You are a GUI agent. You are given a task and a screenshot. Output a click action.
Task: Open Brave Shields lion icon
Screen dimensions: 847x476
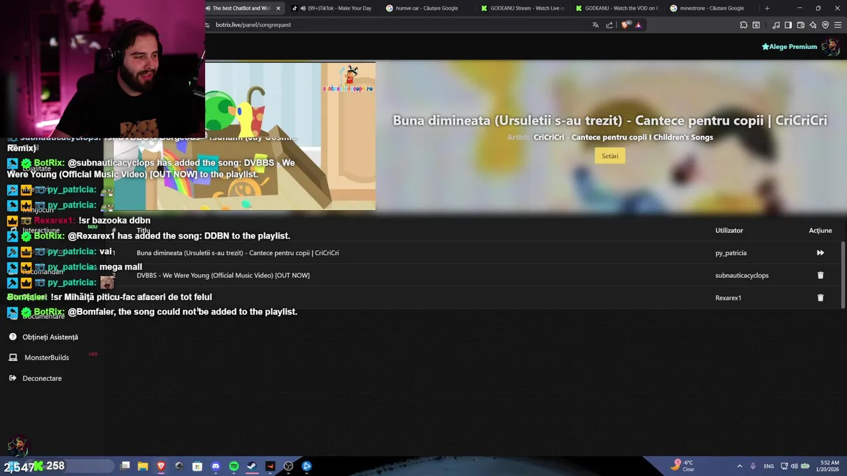pos(625,25)
